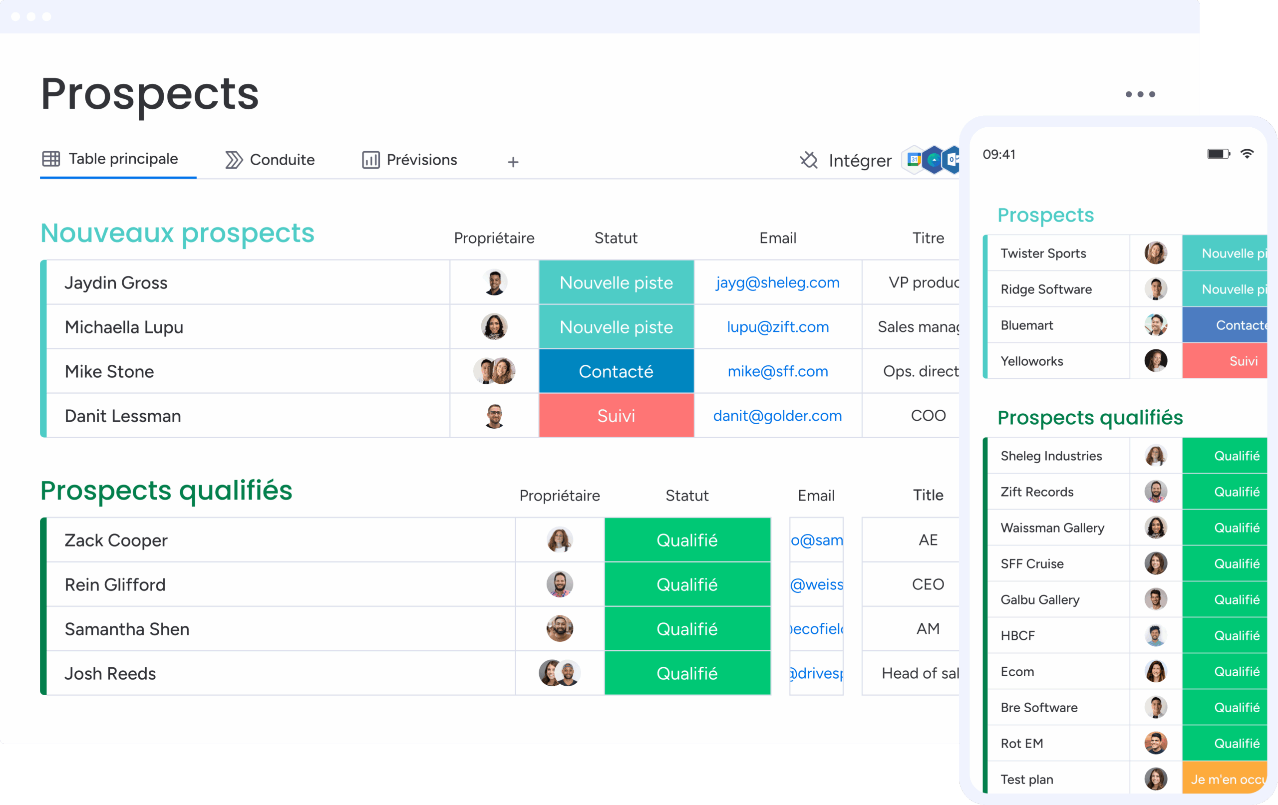Image resolution: width=1278 pixels, height=805 pixels.
Task: Open Josh Reeds owners avatars
Action: click(560, 673)
